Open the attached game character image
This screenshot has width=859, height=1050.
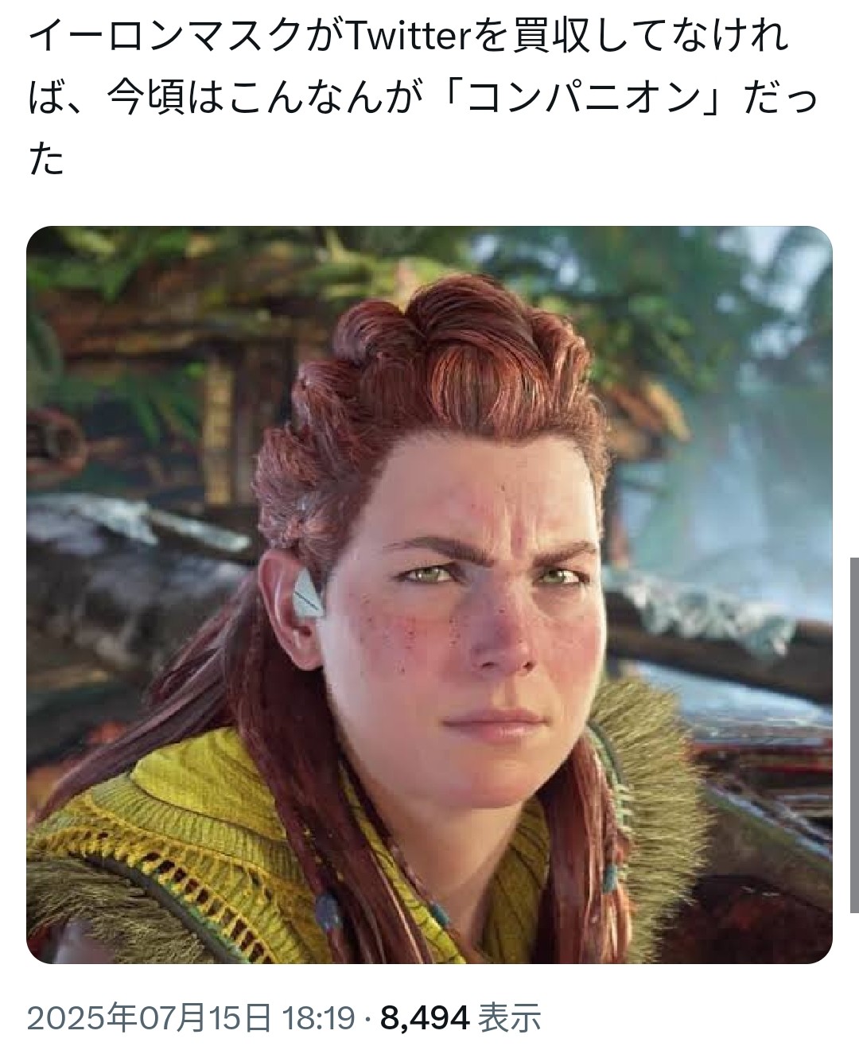click(429, 594)
